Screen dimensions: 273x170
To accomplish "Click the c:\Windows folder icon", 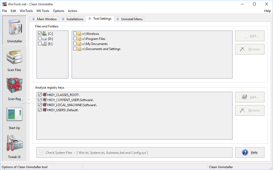I will [80, 34].
